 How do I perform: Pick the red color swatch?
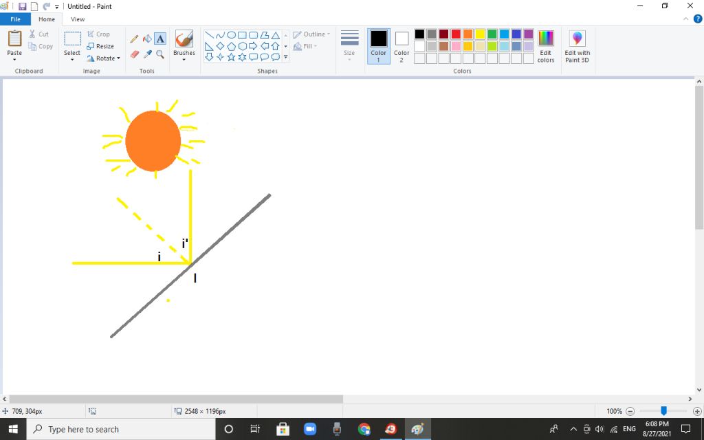[x=456, y=34]
